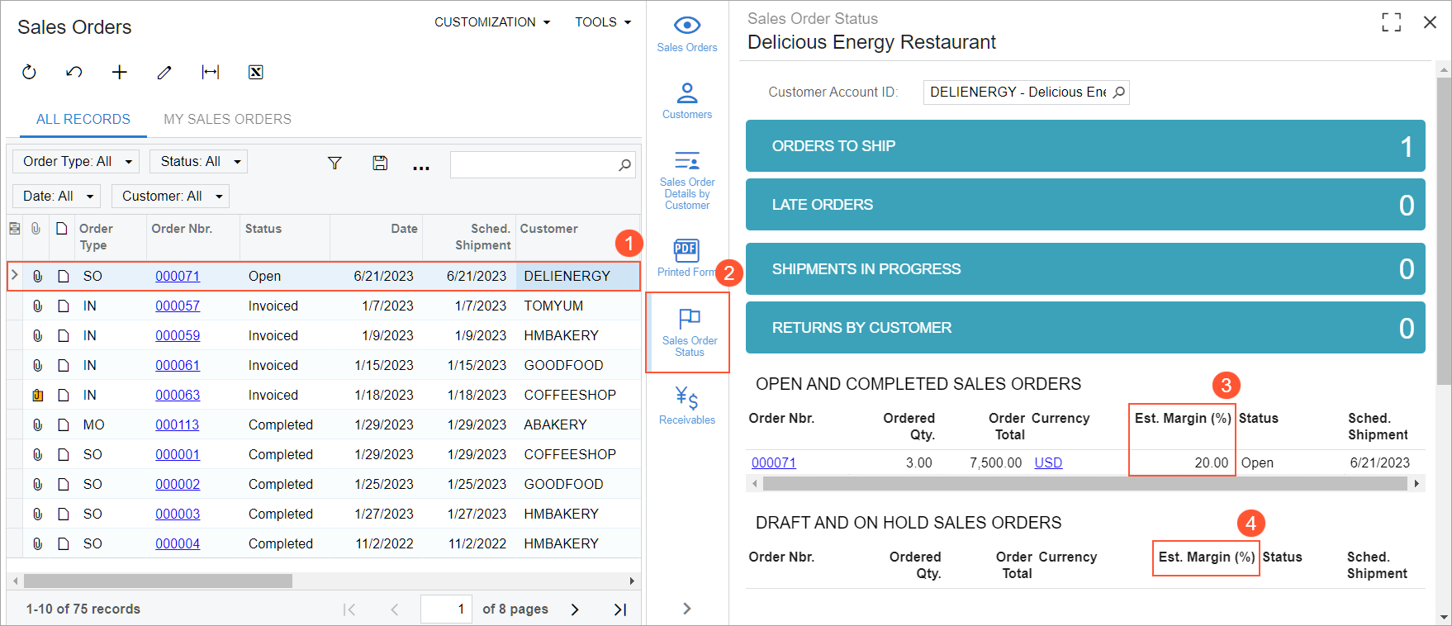The image size is (1452, 626).
Task: Open the Status: All filter dropdown
Action: pyautogui.click(x=198, y=162)
